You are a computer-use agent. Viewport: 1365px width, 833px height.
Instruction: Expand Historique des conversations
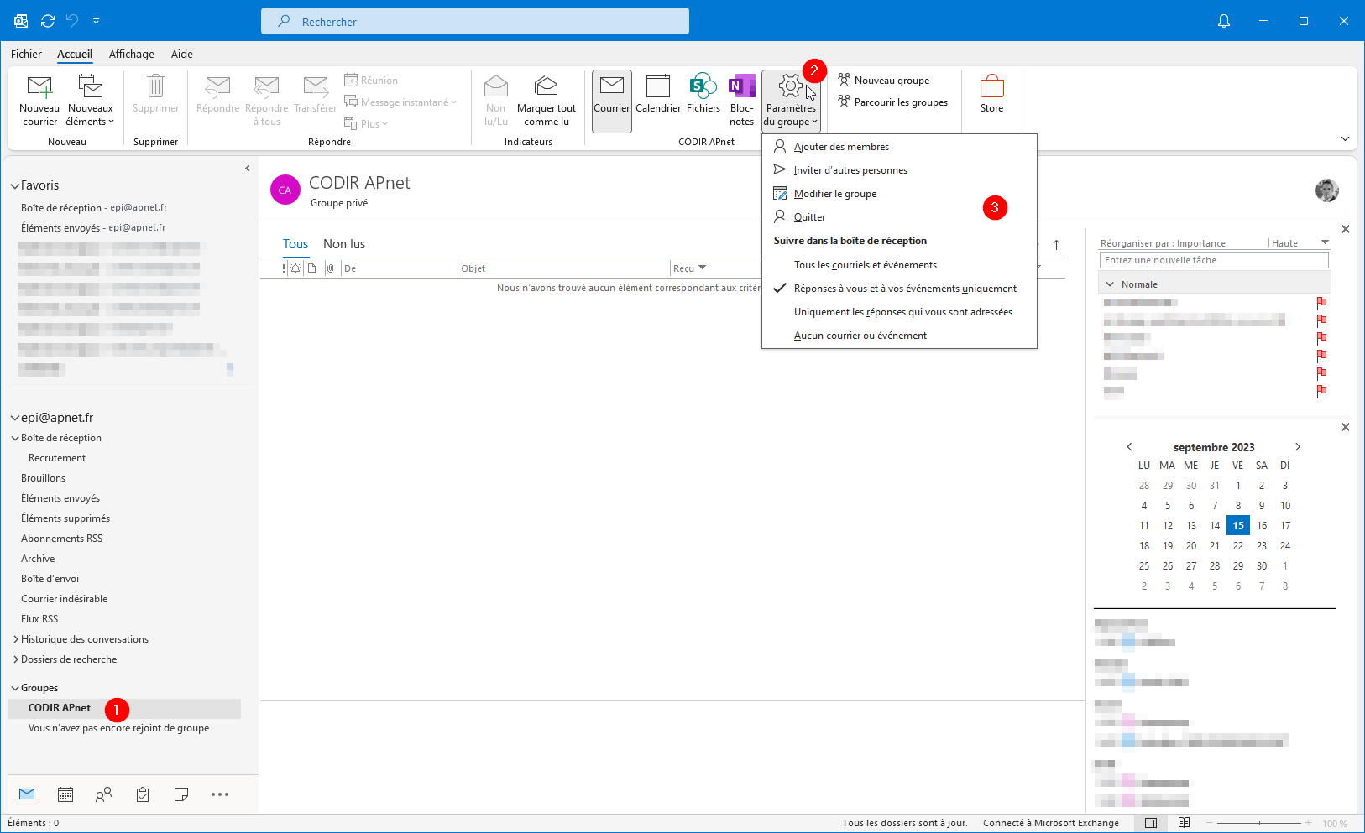coord(15,639)
